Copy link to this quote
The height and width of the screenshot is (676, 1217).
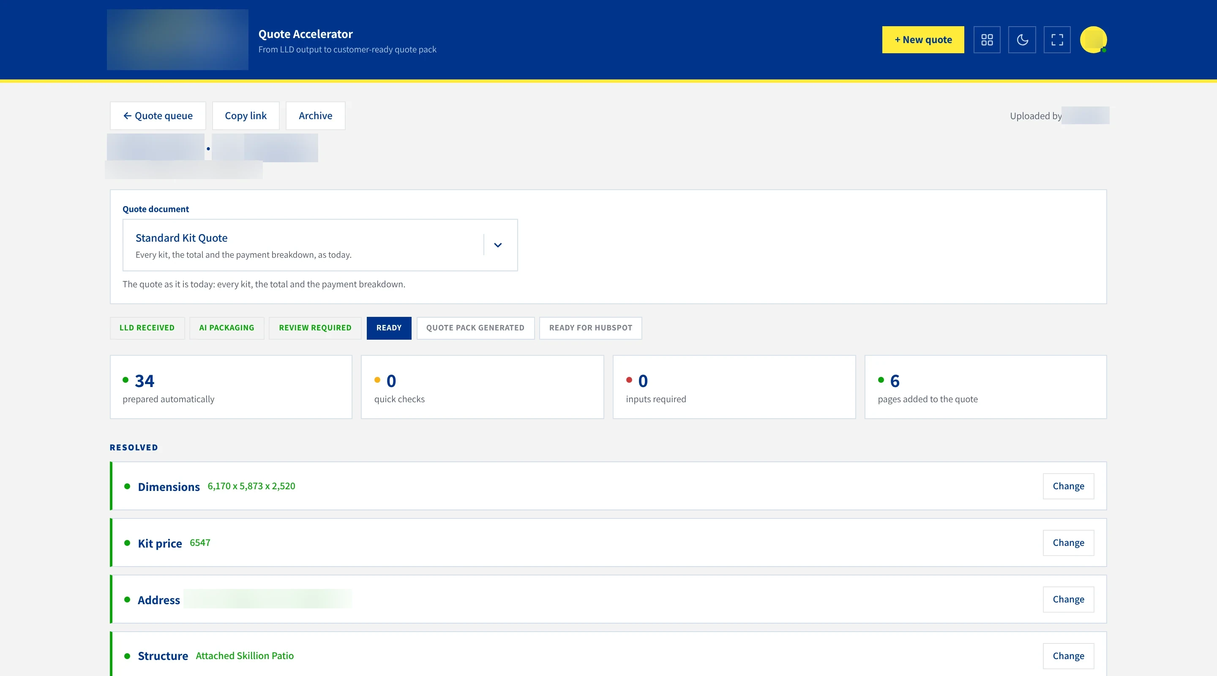pos(246,116)
